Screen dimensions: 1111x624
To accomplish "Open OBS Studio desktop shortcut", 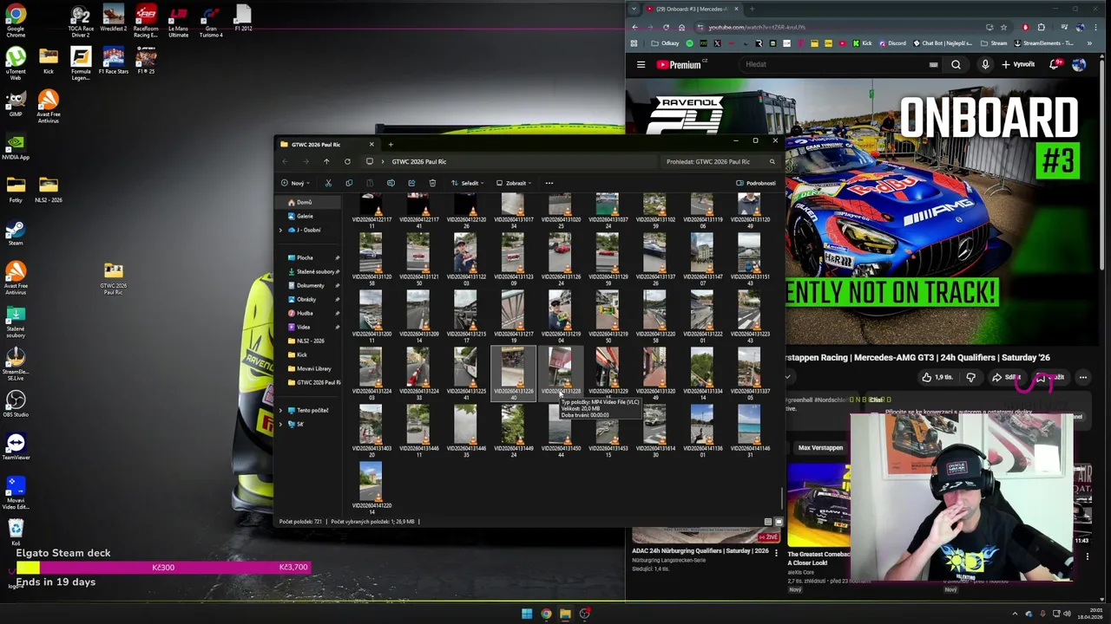I will (16, 403).
